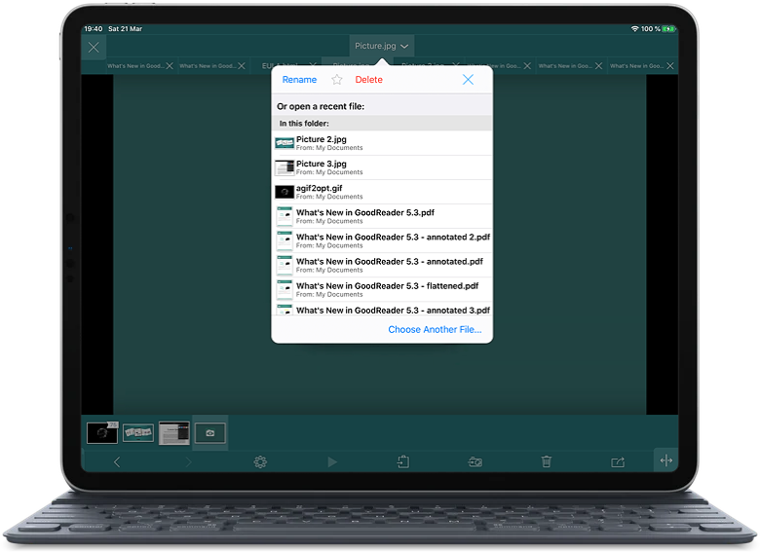Close the leftmost What's New in Good... tab

pyautogui.click(x=170, y=66)
